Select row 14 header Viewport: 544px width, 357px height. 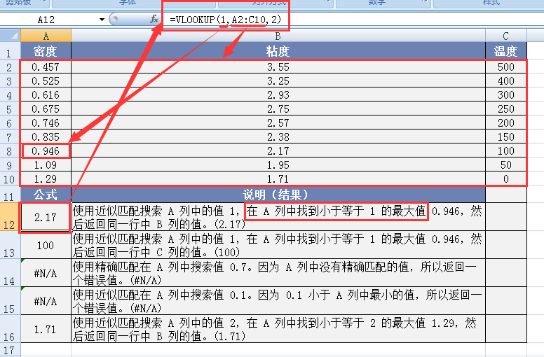coord(10,273)
